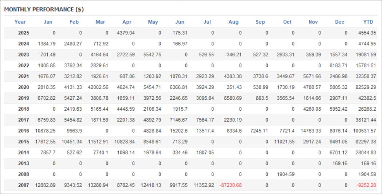Viewport: 382px width, 194px height.
Task: Click the negative August 2007 value -87230.68
Action: pos(231,185)
